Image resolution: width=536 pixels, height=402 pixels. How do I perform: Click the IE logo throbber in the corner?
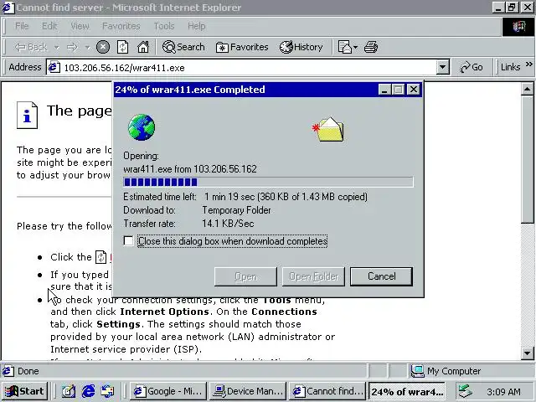pyautogui.click(x=518, y=26)
